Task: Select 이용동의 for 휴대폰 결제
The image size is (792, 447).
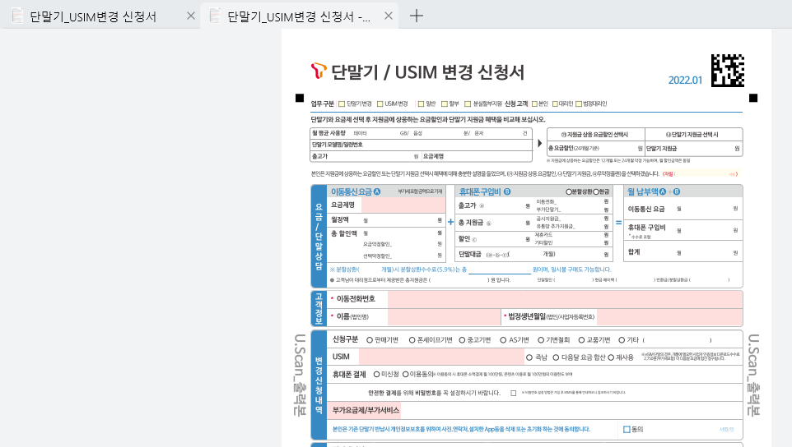Action: click(405, 375)
